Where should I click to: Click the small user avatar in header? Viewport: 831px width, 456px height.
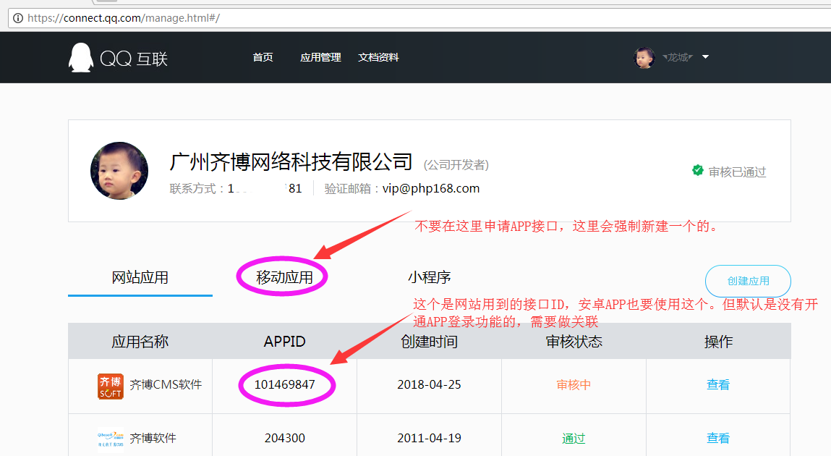644,58
